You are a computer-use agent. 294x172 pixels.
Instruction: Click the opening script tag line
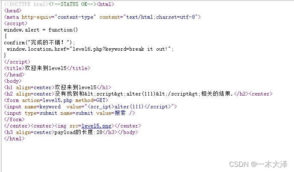tap(16, 23)
